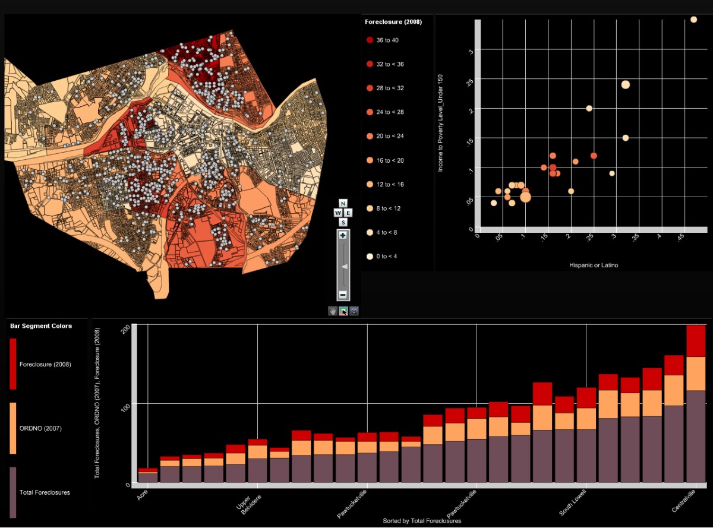713x528 pixels.
Task: Pan the map south with S button
Action: pos(343,222)
